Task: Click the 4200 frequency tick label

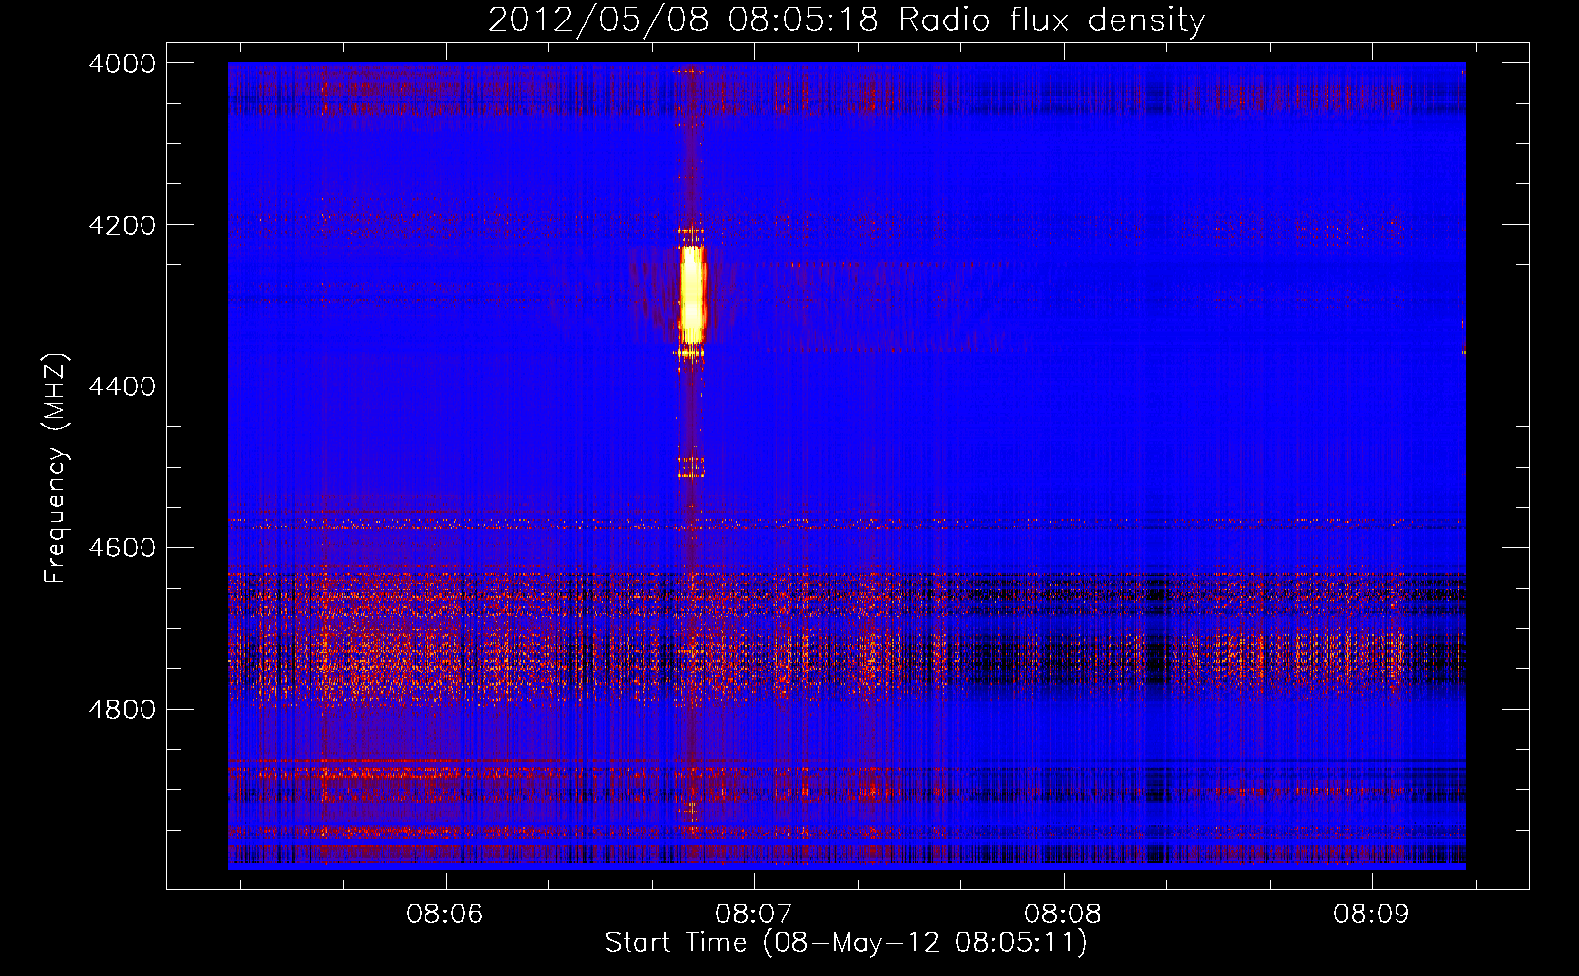Action: pos(122,225)
